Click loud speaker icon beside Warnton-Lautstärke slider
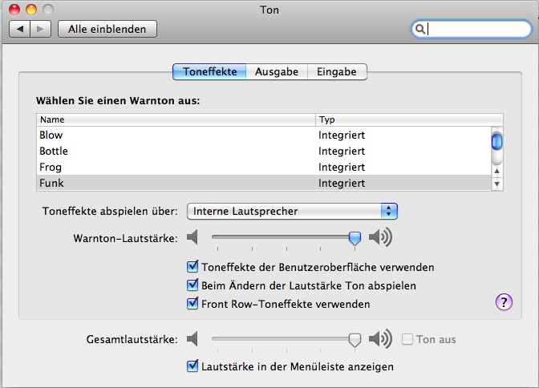Screen dimensions: 539x388 380,237
